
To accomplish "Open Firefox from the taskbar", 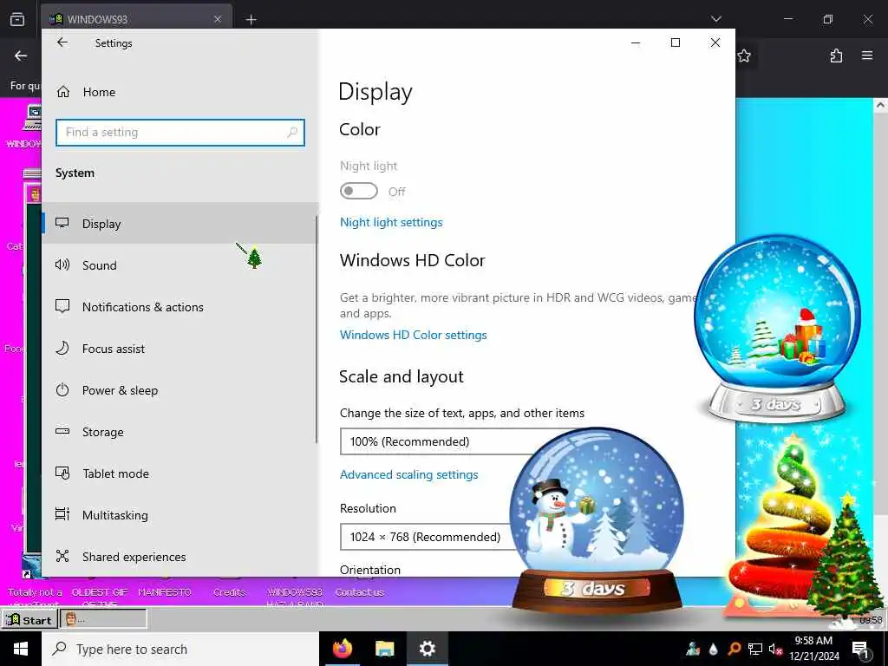I will (343, 649).
